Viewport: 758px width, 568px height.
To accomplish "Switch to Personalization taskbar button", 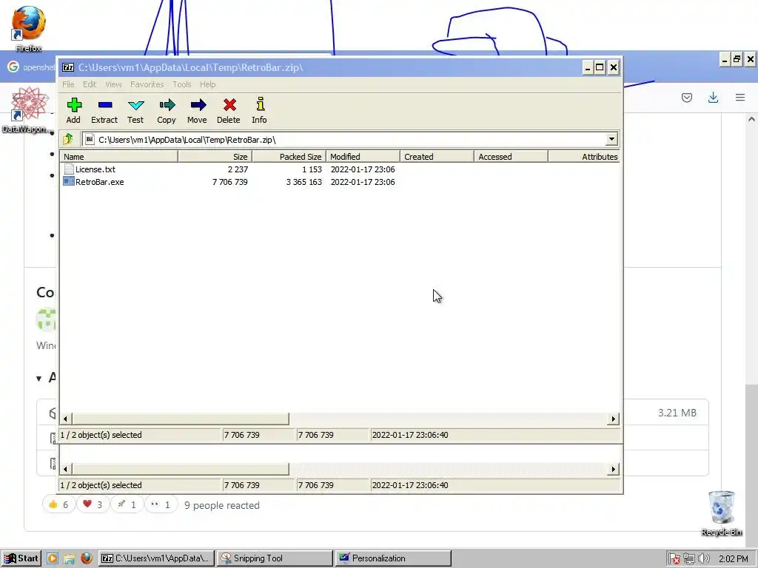I will point(394,558).
